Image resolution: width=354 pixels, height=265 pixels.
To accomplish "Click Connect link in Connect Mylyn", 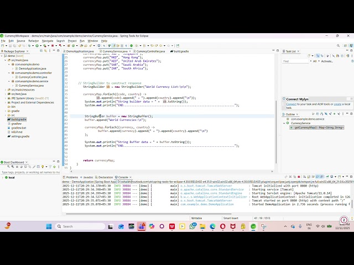I will [x=291, y=104].
